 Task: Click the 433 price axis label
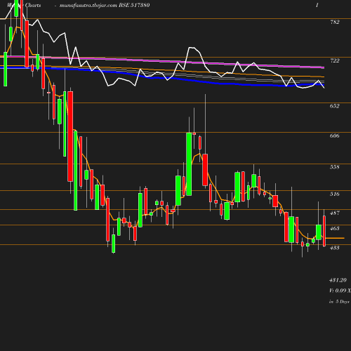click(334, 248)
